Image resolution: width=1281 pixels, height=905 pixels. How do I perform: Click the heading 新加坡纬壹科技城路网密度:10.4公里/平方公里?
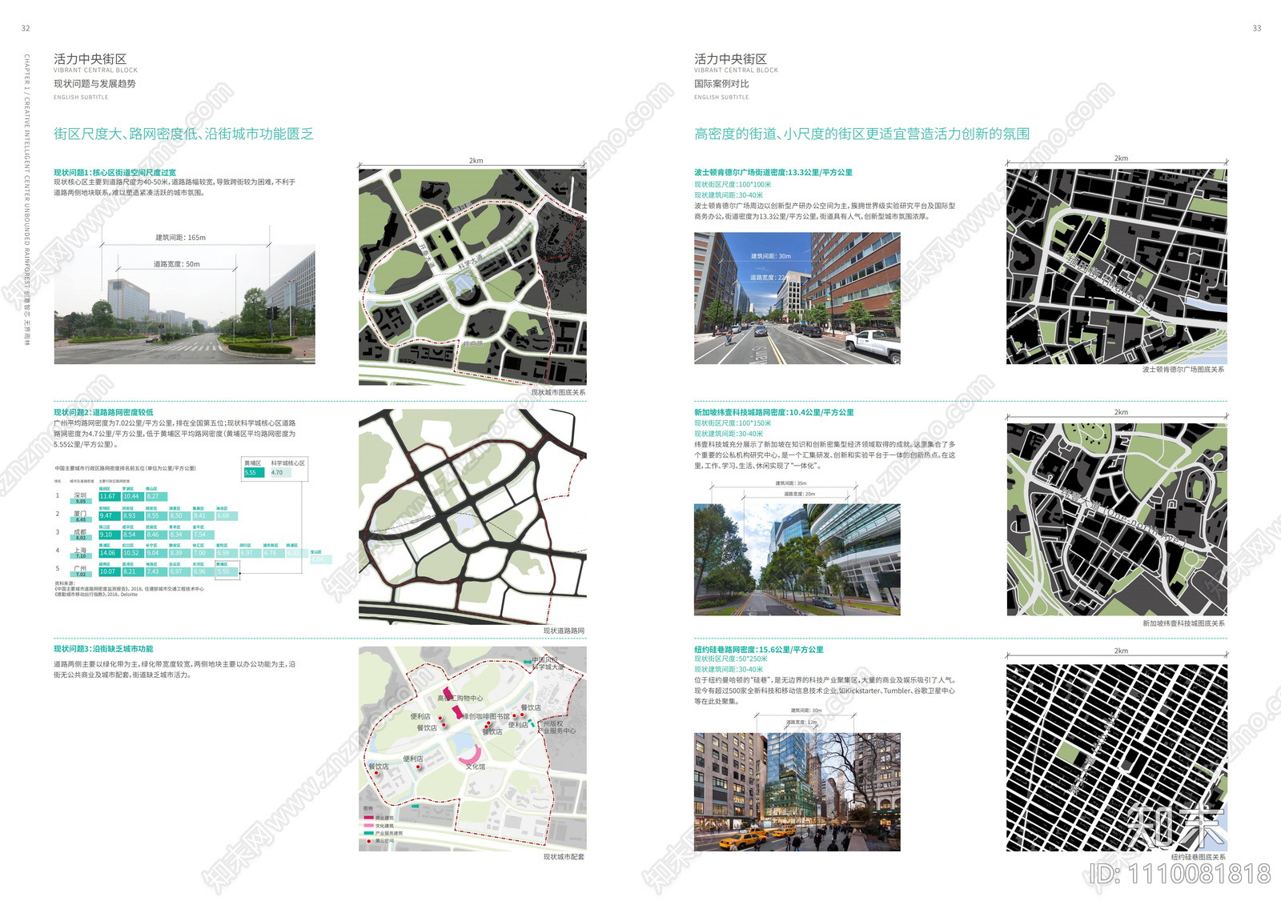click(x=774, y=412)
